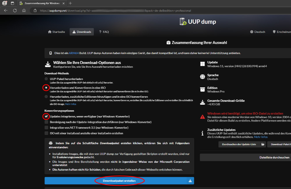Select option to add additional editions to the ISO
The width and height of the screenshot is (291, 189).
(x=46, y=97)
